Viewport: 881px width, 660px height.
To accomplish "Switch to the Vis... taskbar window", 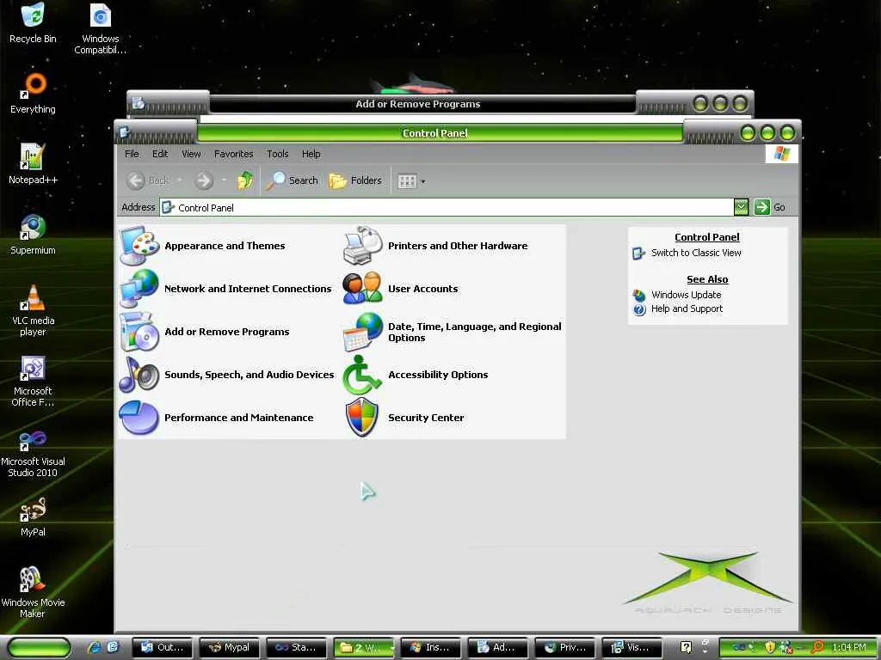I will tap(633, 648).
